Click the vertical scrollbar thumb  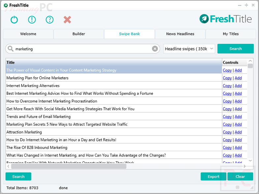tap(250, 66)
